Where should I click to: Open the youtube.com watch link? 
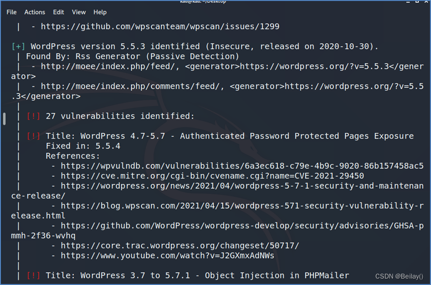pyautogui.click(x=168, y=256)
